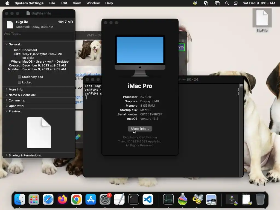Open Terminal from the dock
280x210 pixels.
pos(133,199)
